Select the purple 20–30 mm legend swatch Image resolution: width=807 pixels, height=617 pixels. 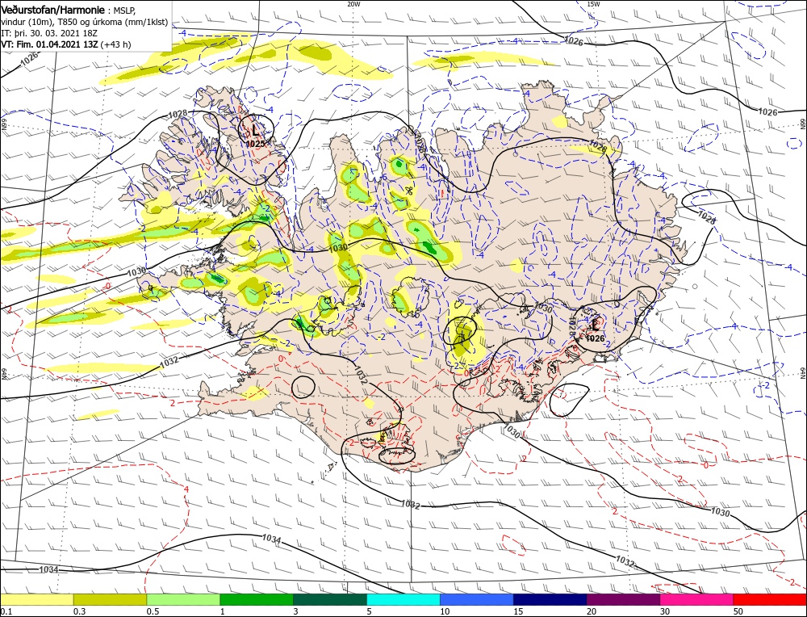click(x=623, y=599)
